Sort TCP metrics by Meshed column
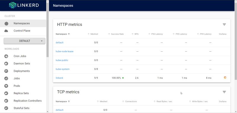Viewport: 237px width, 113px height. [102, 101]
